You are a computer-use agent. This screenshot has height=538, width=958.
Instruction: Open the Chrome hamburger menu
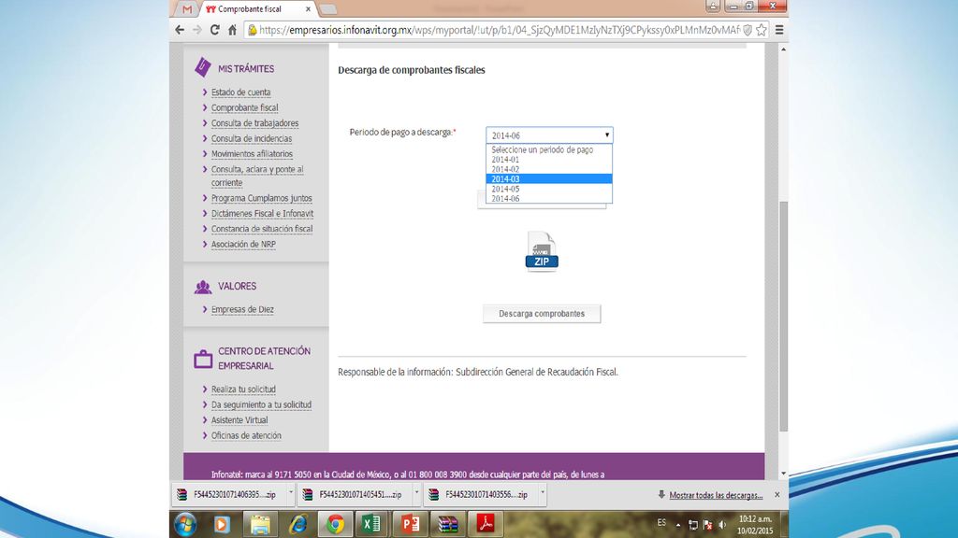pyautogui.click(x=779, y=30)
